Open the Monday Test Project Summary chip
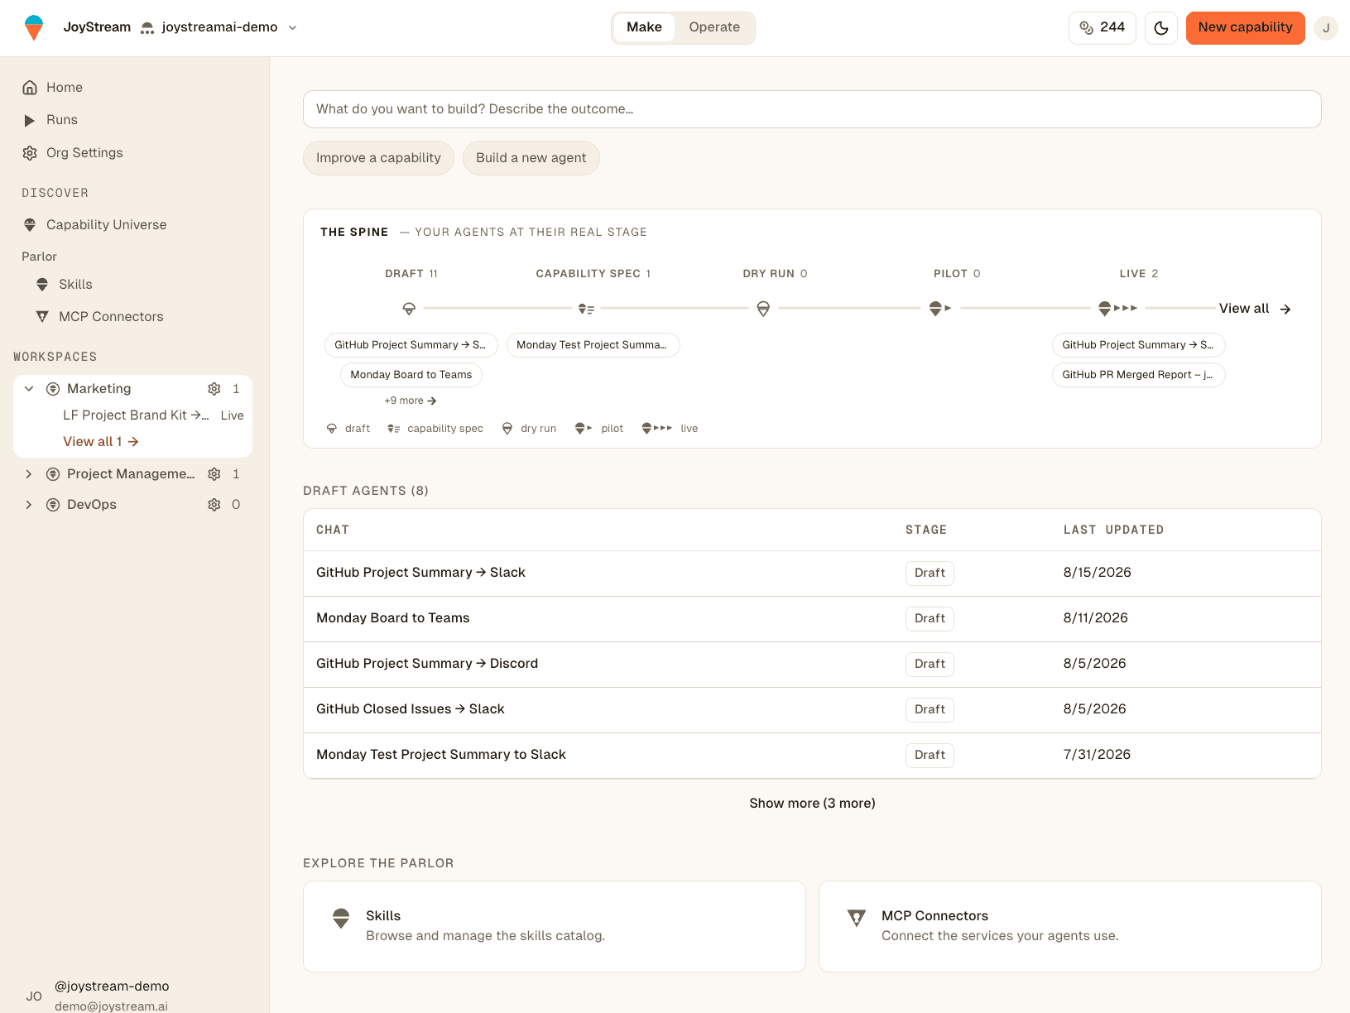The height and width of the screenshot is (1013, 1350). coord(593,345)
